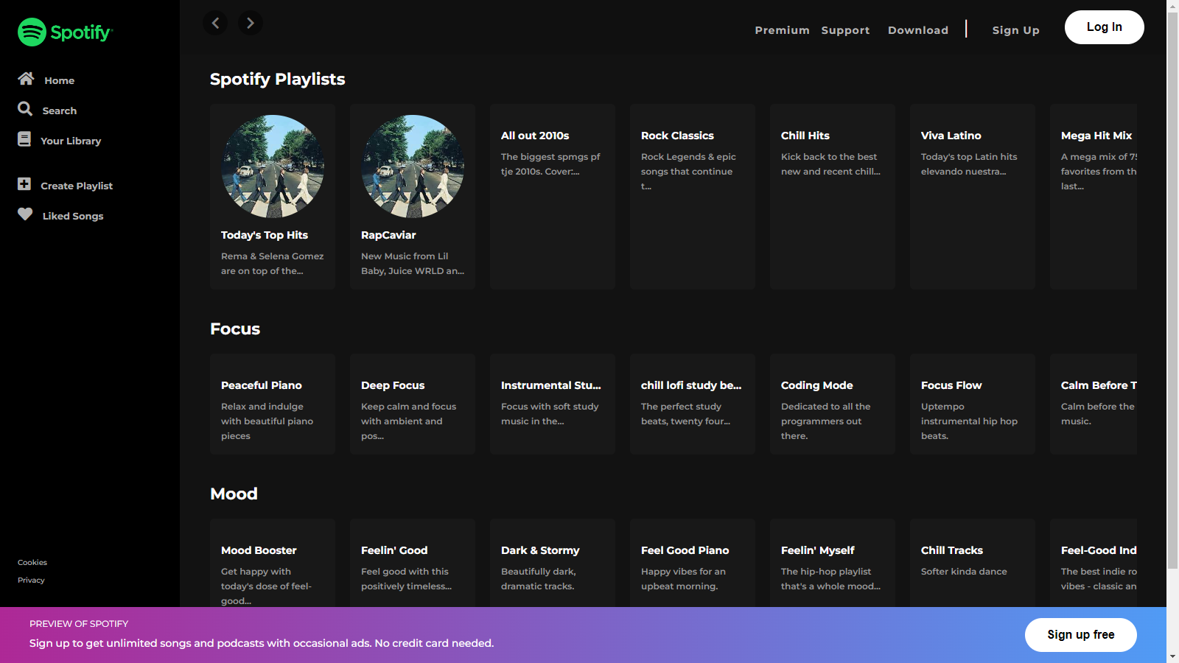Open the Feel Good Piano playlist card
Screen dimensions: 1179x663
[x=693, y=563]
